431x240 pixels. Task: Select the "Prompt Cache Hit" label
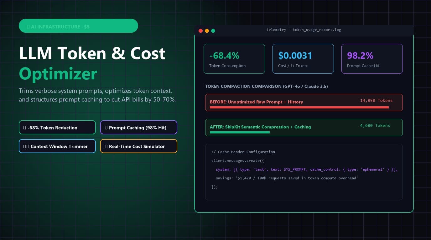coord(363,66)
